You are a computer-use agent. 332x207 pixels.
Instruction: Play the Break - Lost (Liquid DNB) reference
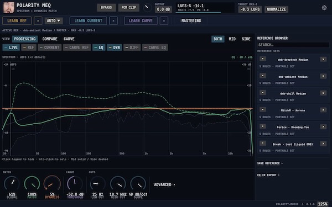(263, 143)
